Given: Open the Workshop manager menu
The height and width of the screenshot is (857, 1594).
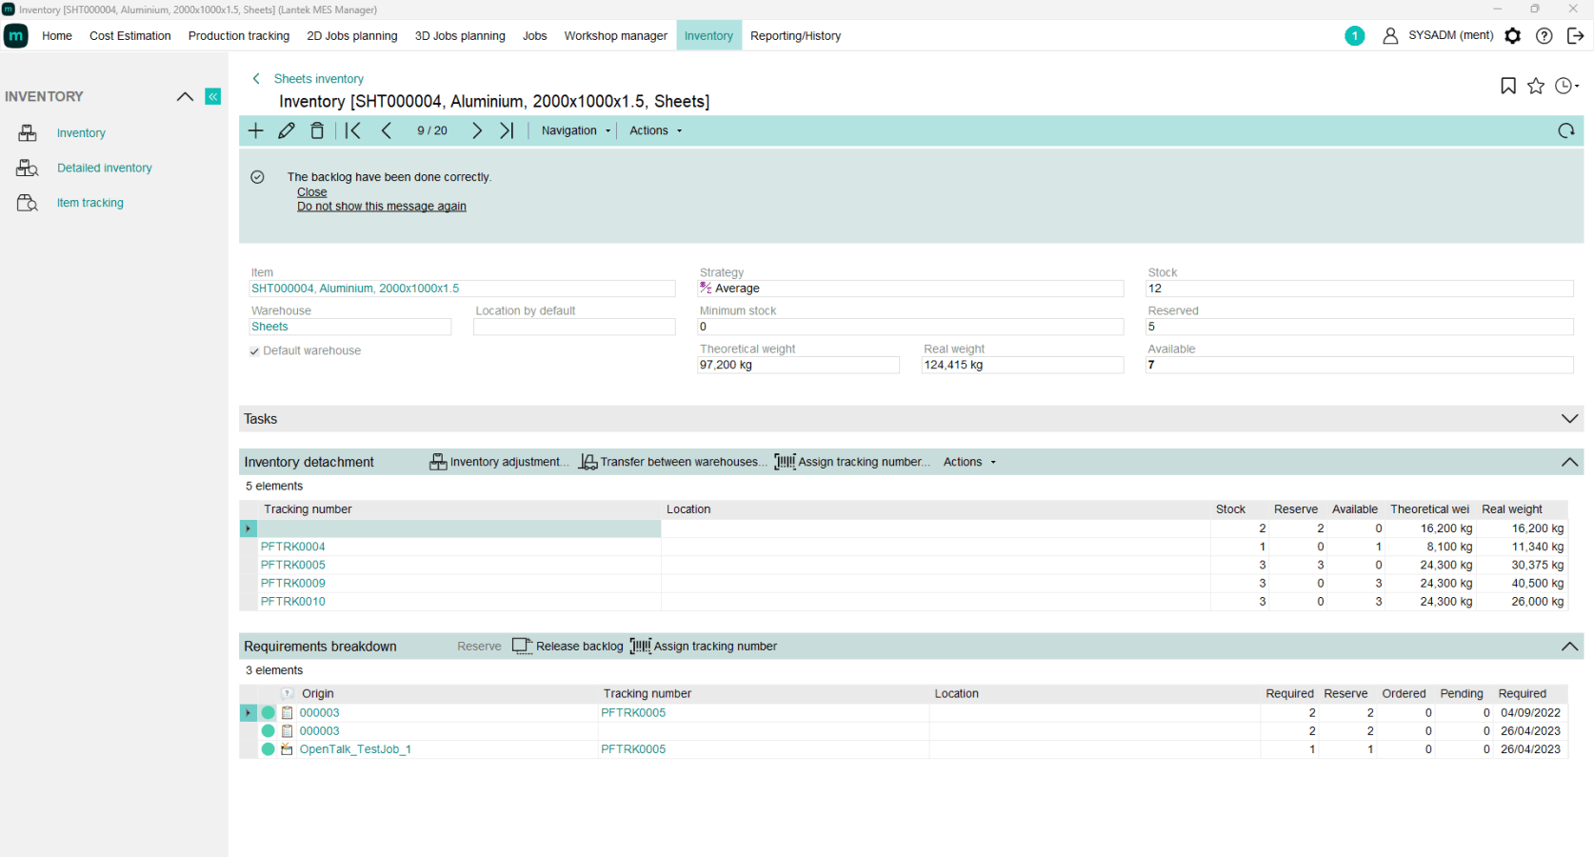Looking at the screenshot, I should point(615,36).
